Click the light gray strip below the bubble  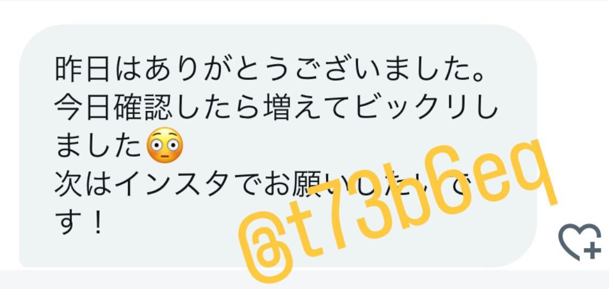pyautogui.click(x=304, y=279)
